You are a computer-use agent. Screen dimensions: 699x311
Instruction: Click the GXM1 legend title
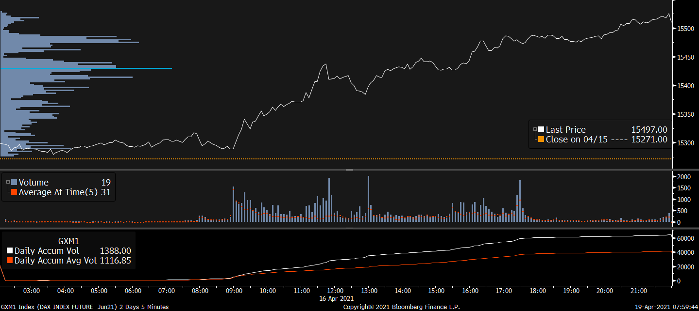pos(68,241)
